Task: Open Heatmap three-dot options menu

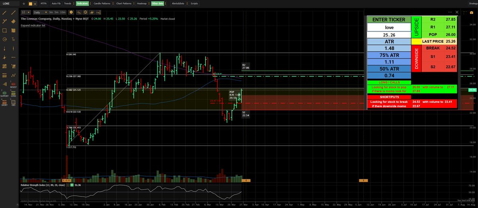Action: click(149, 4)
